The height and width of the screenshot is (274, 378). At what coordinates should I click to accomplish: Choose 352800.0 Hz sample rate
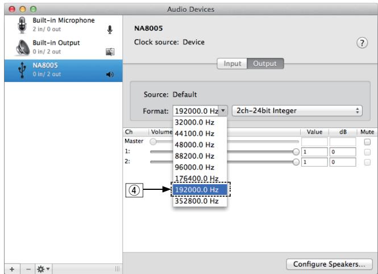200,201
